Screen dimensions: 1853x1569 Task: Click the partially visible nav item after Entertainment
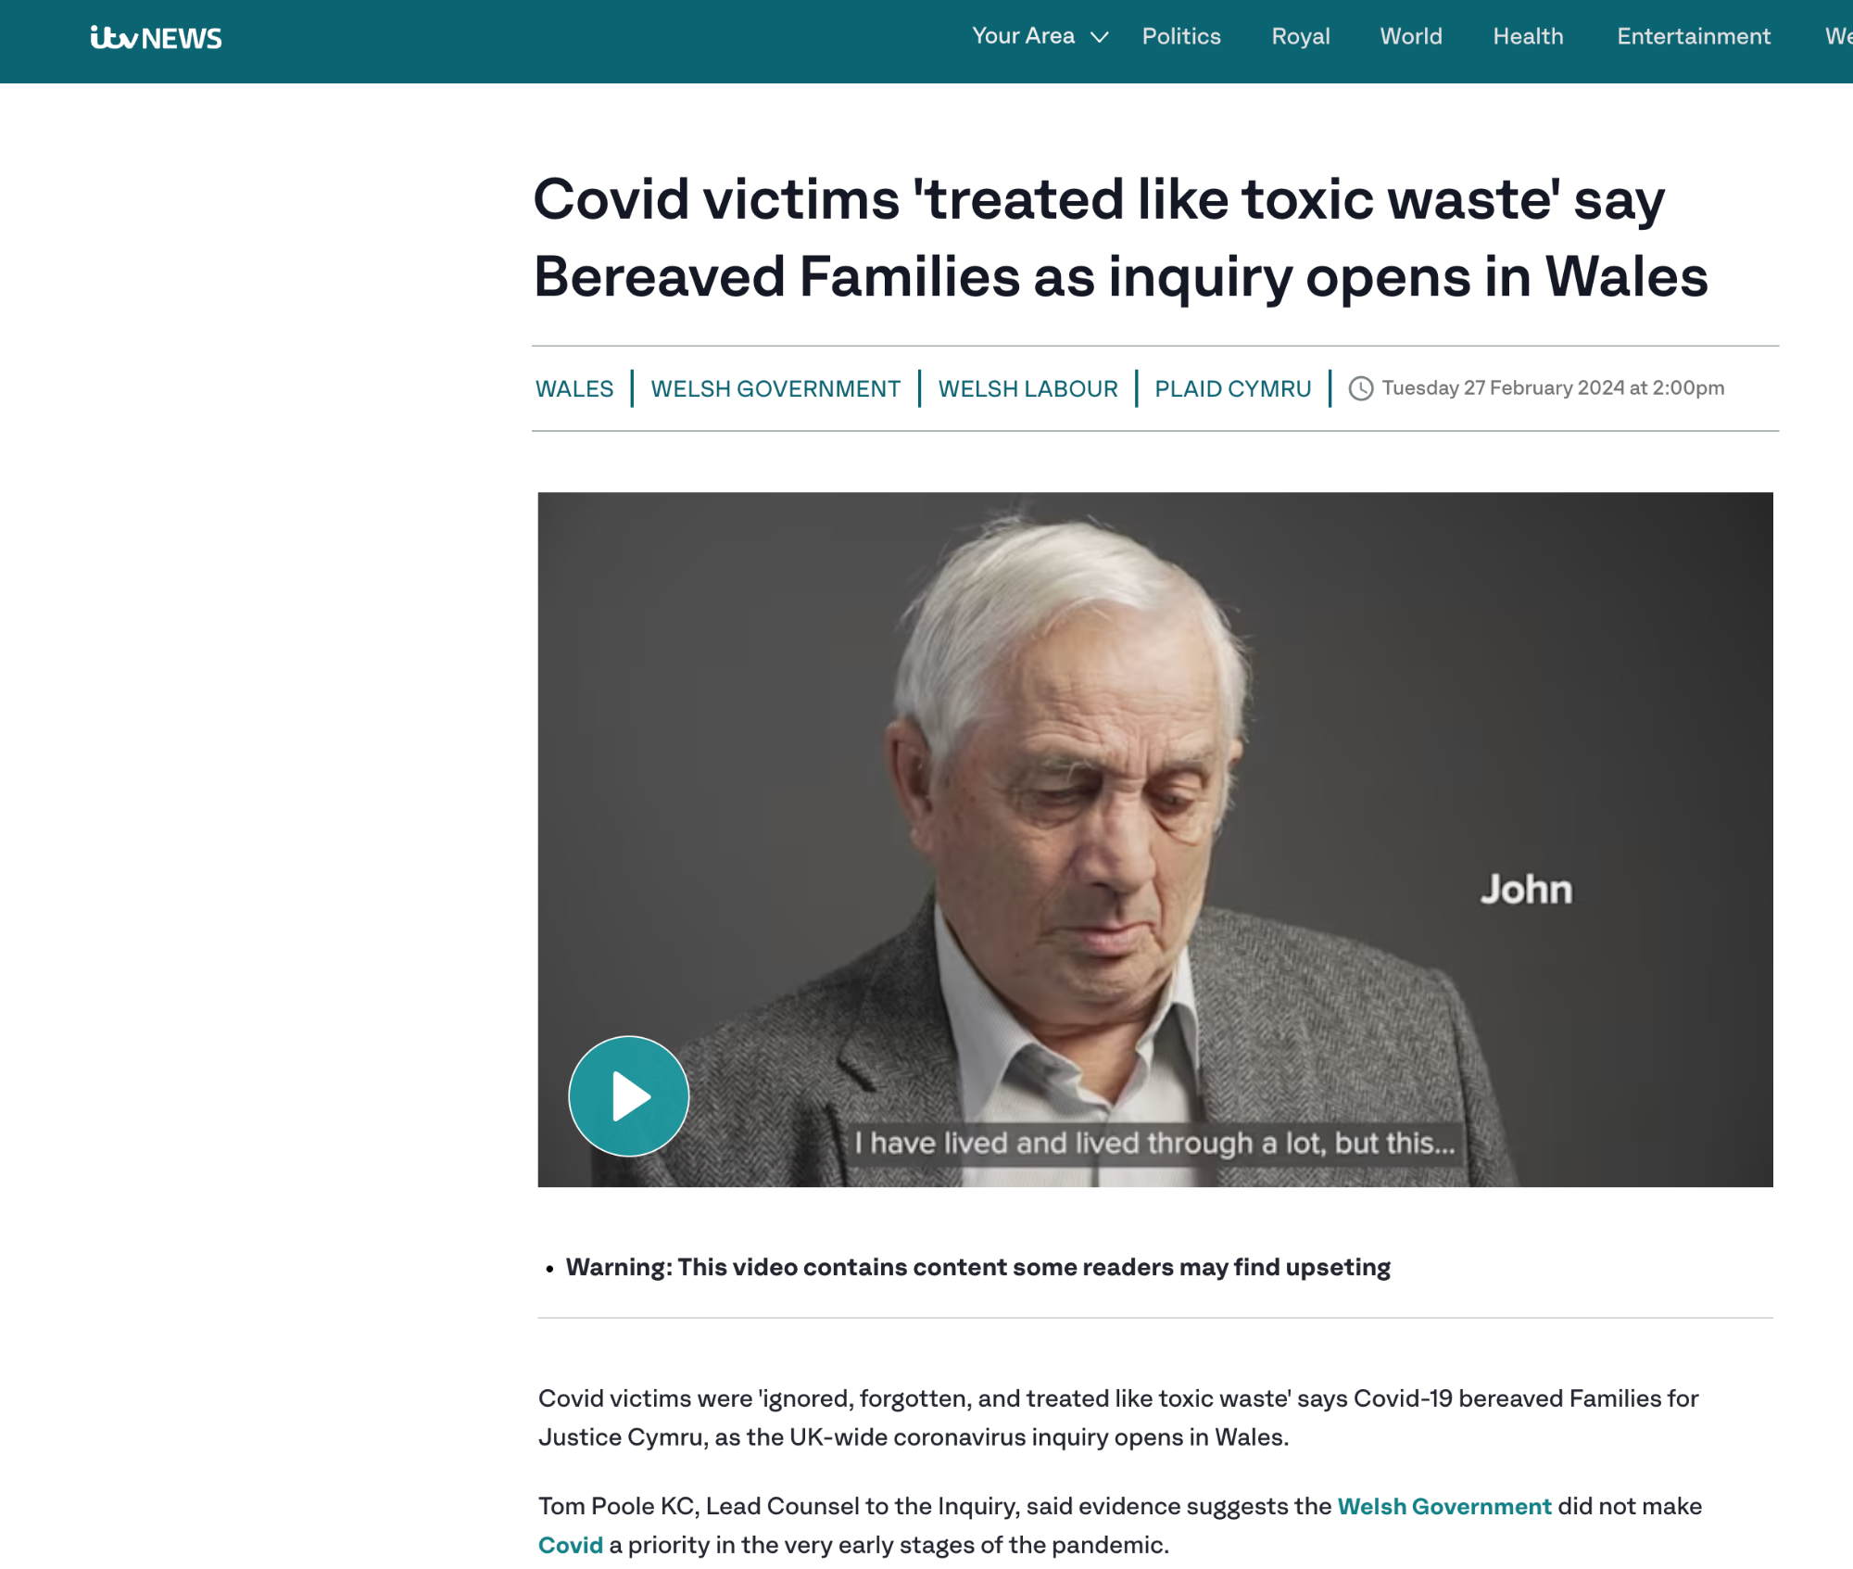(x=1838, y=36)
